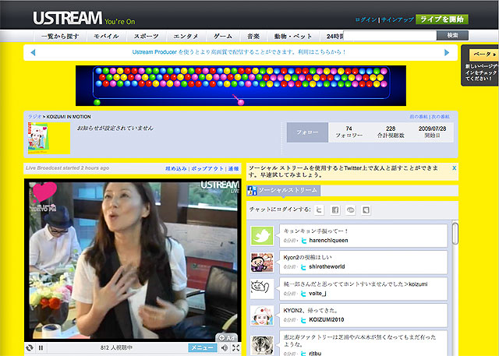Open KOIZUMI2010 username link
The width and height of the screenshot is (499, 356).
pyautogui.click(x=327, y=320)
